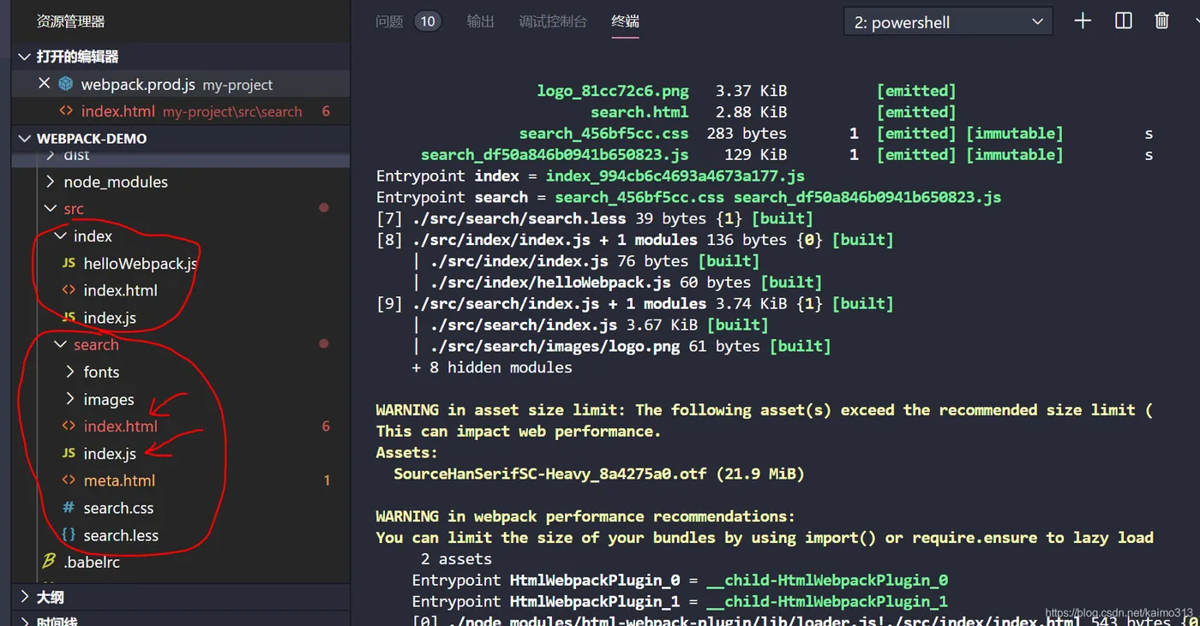Image resolution: width=1200 pixels, height=626 pixels.
Task: Open search.less file
Action: tap(121, 536)
